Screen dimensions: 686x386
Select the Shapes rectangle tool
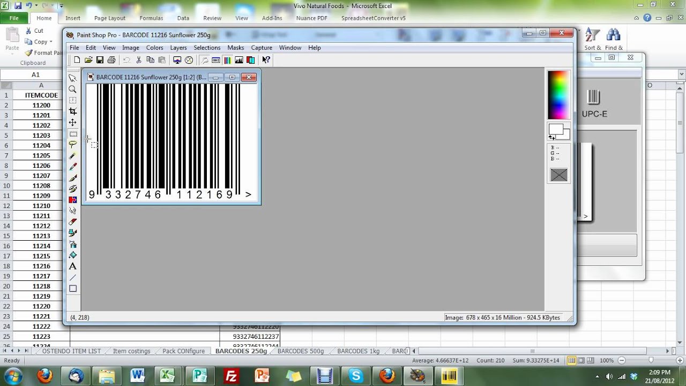point(73,288)
